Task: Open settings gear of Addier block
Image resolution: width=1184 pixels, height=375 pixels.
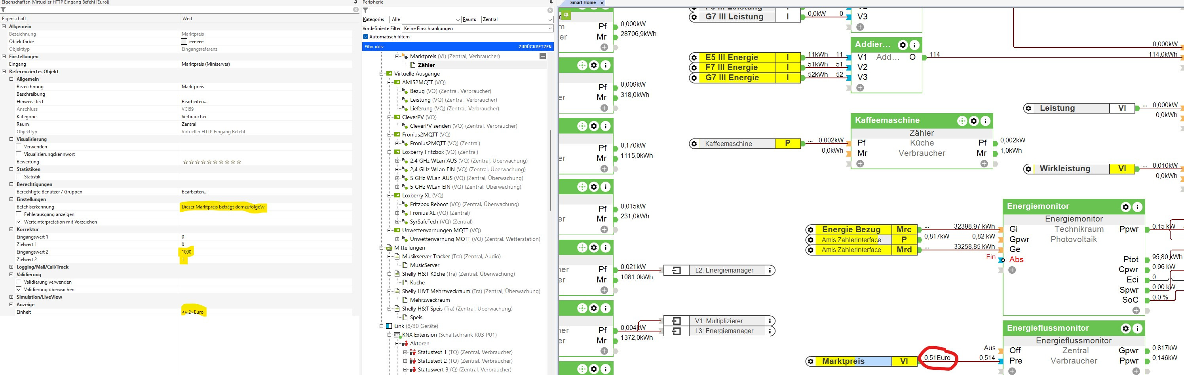Action: tap(903, 45)
